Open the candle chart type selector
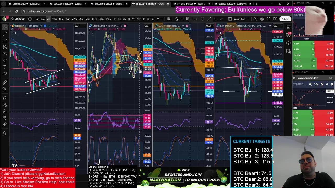Viewport: 335px width, 188px height. point(169,19)
